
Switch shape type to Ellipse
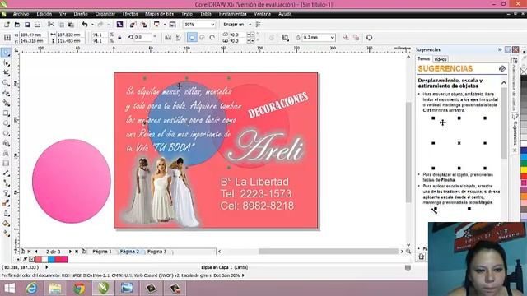pos(192,38)
